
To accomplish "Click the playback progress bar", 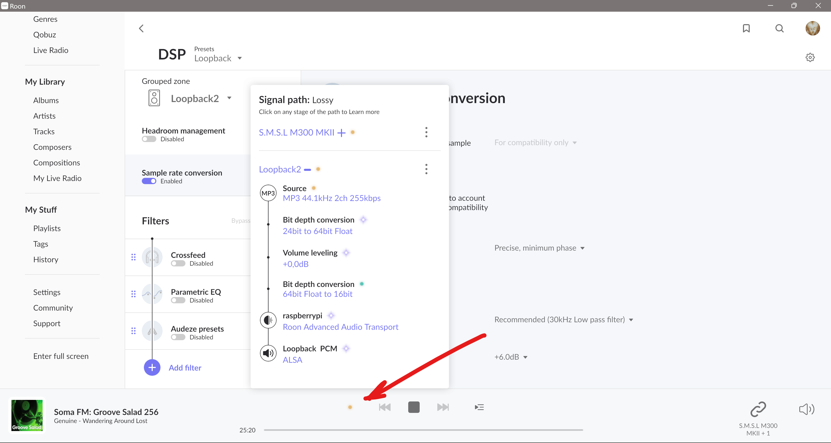I will (423, 430).
